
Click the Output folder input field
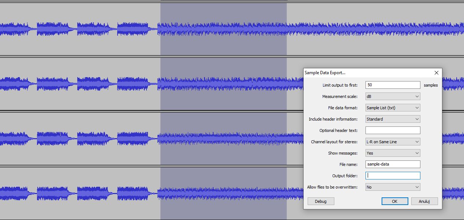click(x=392, y=175)
